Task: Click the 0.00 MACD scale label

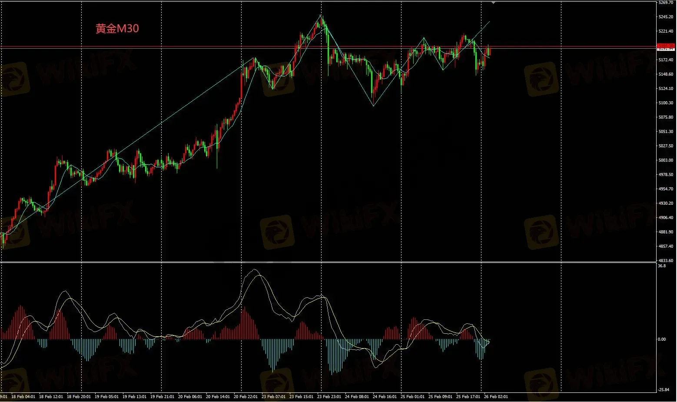Action: (x=662, y=339)
